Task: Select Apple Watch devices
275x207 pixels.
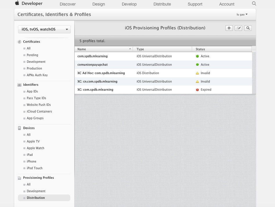Action: pyautogui.click(x=35, y=148)
